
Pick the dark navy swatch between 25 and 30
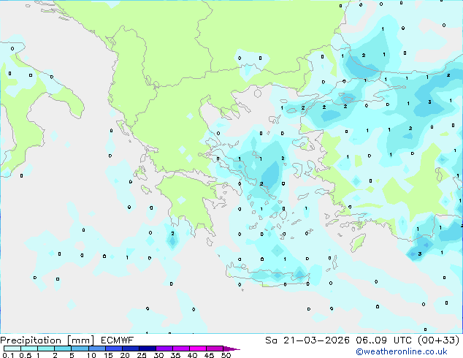[x=148, y=349]
